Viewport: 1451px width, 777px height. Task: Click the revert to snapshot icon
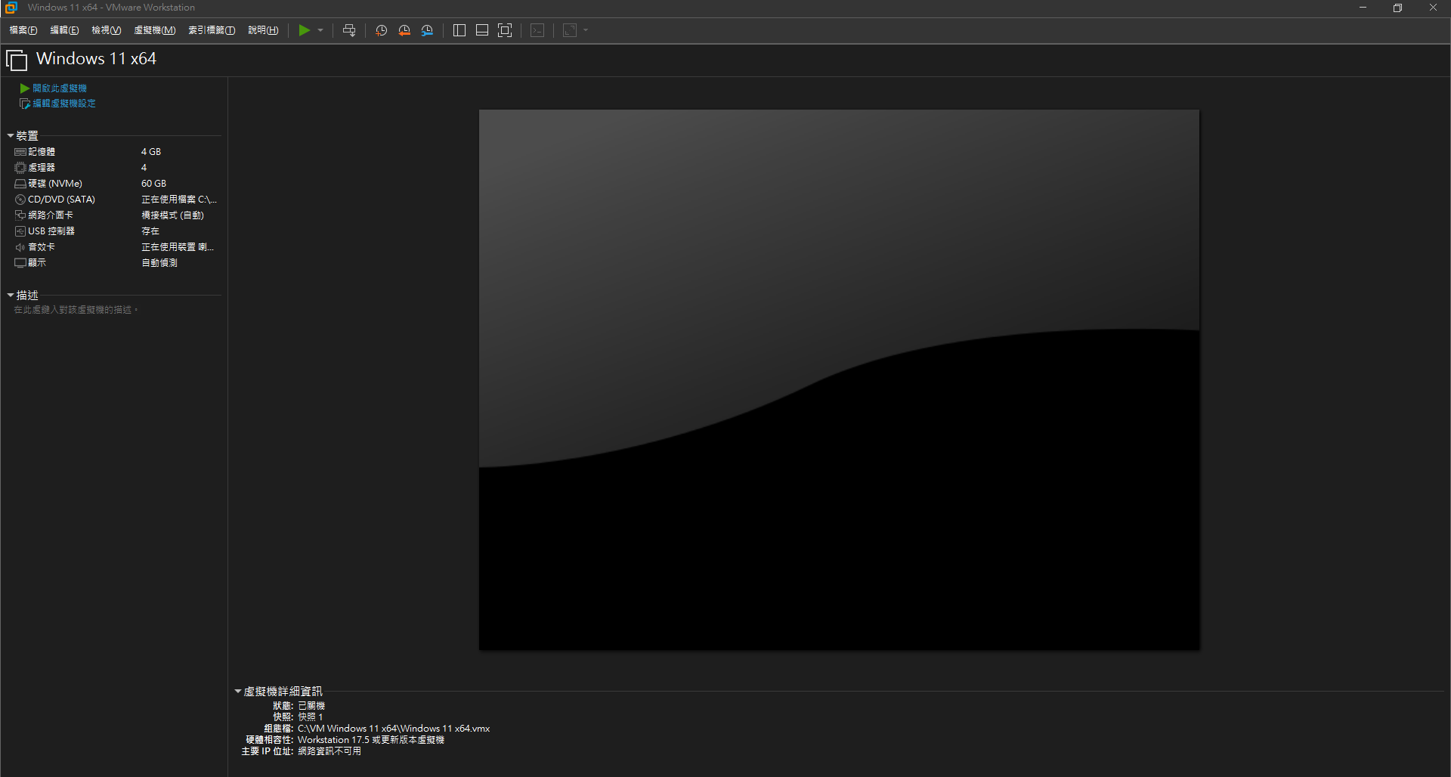(x=404, y=30)
